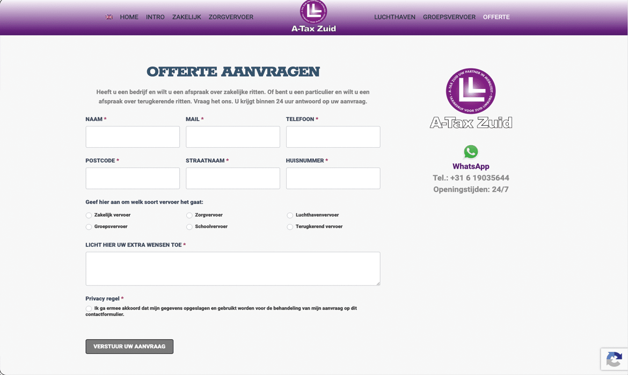Go to the HOME menu item
This screenshot has height=375, width=628.
pyautogui.click(x=129, y=17)
